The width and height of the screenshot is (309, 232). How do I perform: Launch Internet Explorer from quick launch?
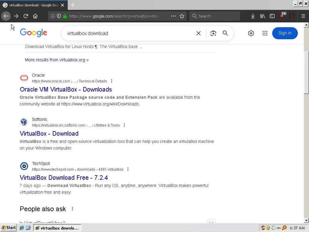[x=22, y=228]
